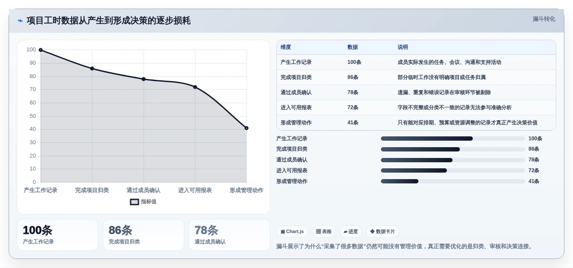Click the blue lightning icon beside title
This screenshot has width=573, height=268.
[20, 21]
